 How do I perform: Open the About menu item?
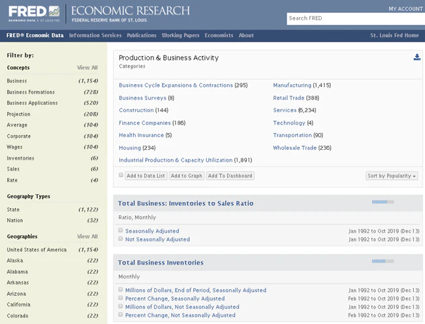point(246,35)
